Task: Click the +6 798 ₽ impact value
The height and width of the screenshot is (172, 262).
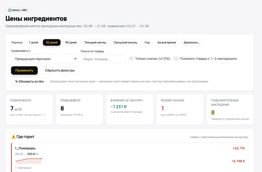Action: [x=238, y=161]
